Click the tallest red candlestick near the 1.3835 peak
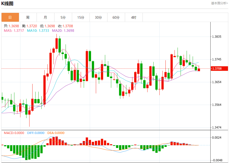229x163 pixels. pos(57,43)
